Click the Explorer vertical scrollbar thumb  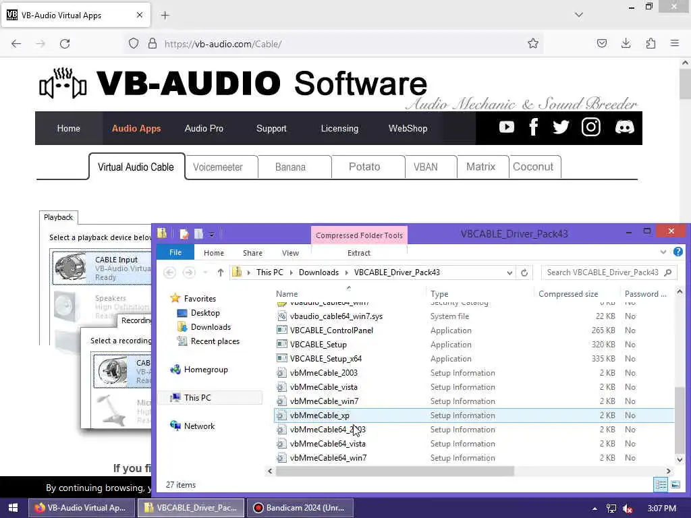tap(680, 420)
